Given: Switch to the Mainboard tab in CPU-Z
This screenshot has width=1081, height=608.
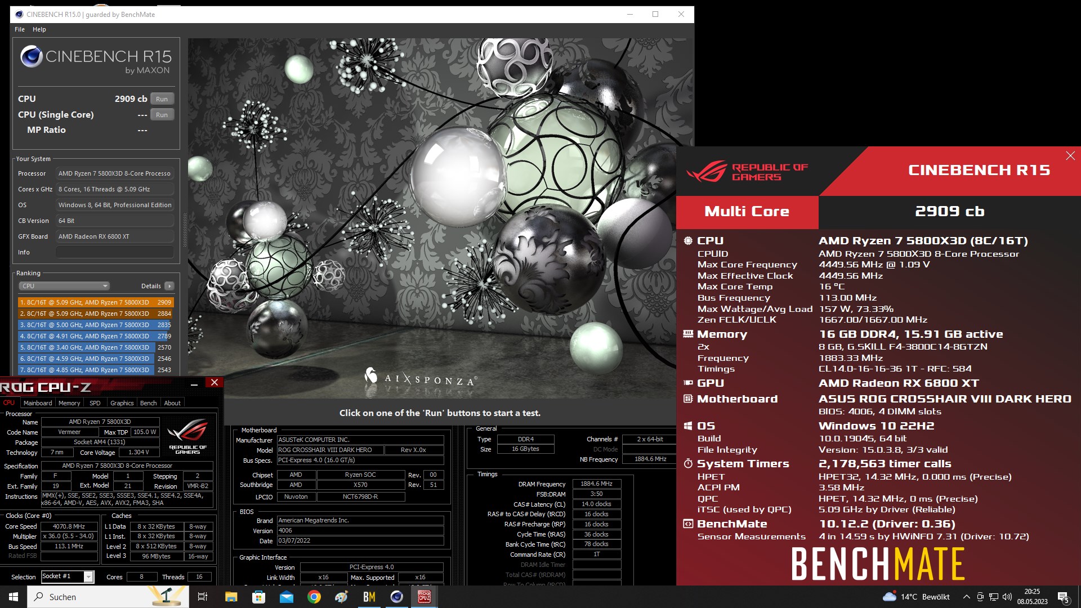Looking at the screenshot, I should coord(38,403).
